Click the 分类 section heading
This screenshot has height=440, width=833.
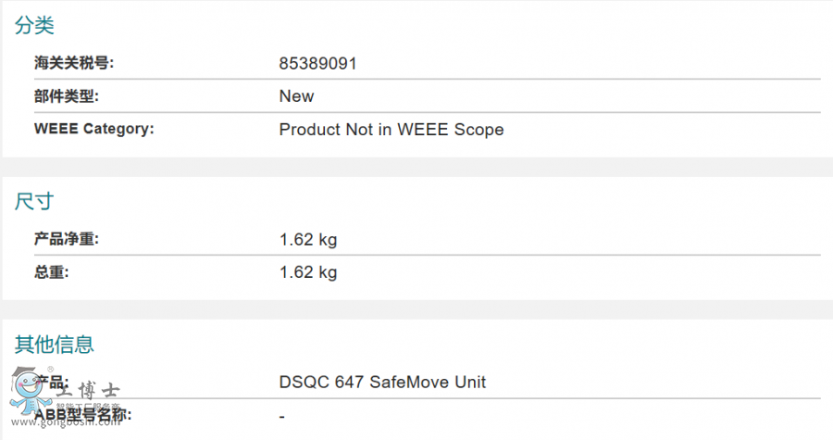click(x=34, y=26)
